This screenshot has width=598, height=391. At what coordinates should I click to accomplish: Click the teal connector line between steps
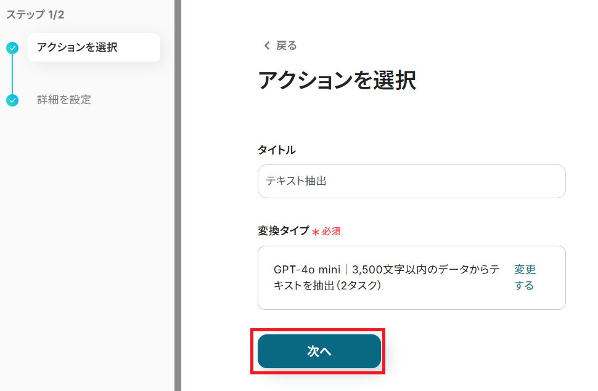tap(12, 74)
